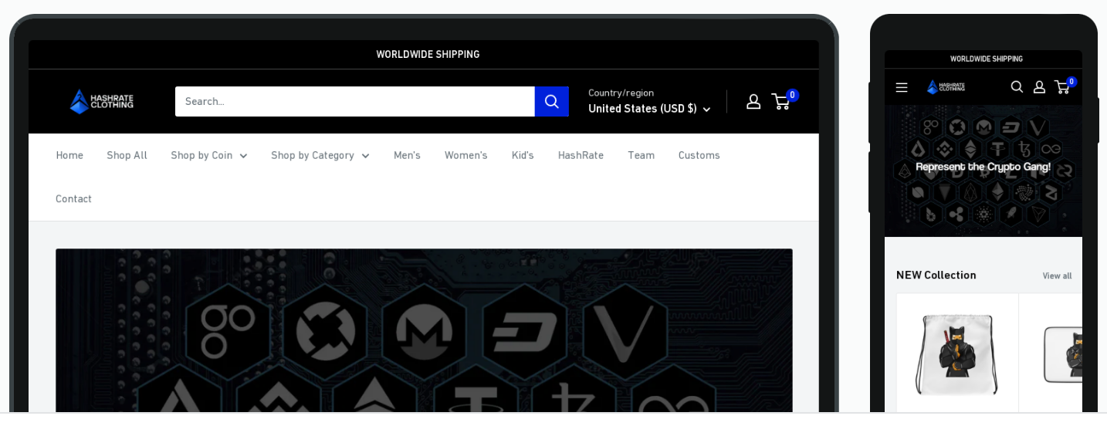Open the United States (USD $) country selector
Viewport: 1107px width, 426px height.
point(649,109)
